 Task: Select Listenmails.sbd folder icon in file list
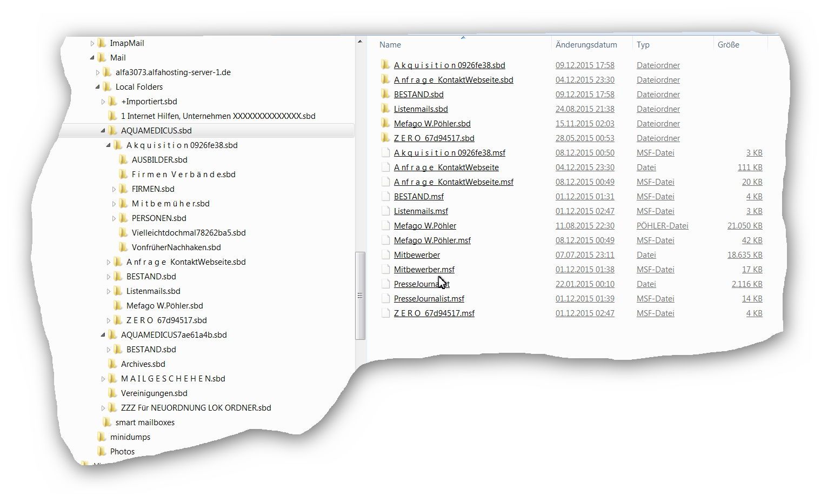[385, 109]
